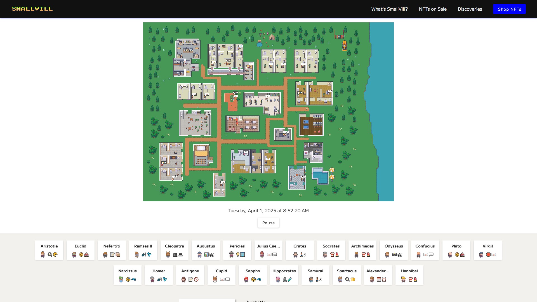This screenshot has height=302, width=537.
Task: Pause the simulation
Action: 268,223
